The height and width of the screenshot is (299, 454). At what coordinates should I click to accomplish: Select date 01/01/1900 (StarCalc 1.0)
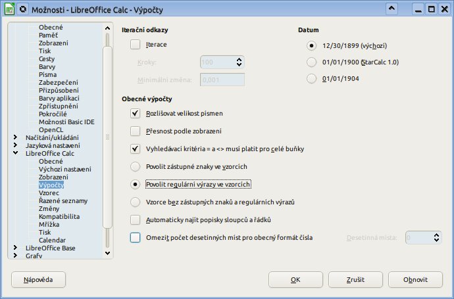point(311,62)
